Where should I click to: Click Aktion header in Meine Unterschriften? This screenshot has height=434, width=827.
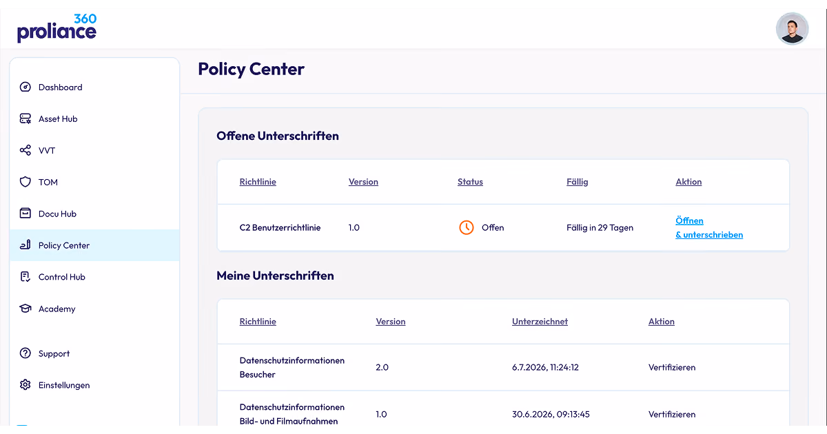pyautogui.click(x=662, y=322)
